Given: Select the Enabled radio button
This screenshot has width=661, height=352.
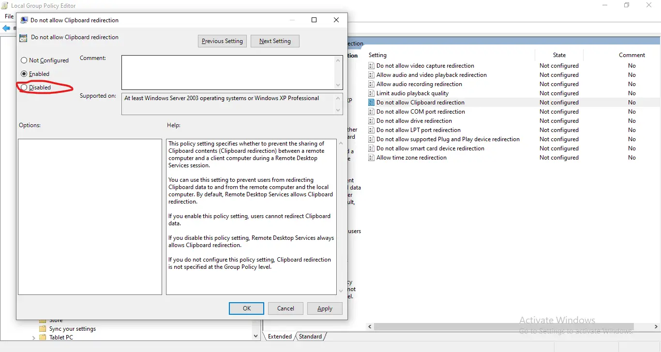Looking at the screenshot, I should tap(24, 73).
